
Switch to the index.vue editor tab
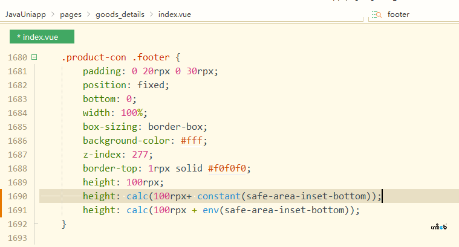[42, 37]
